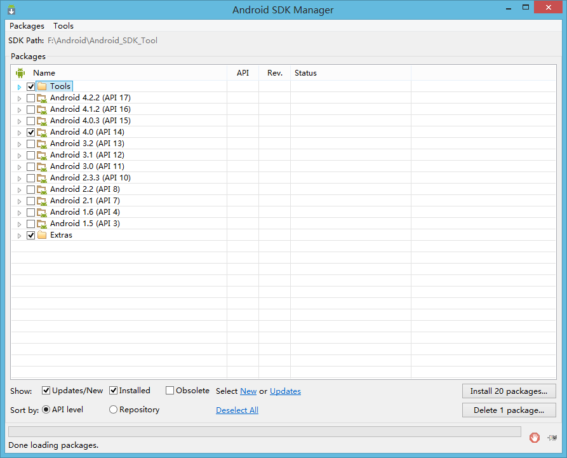Click the Android 2.3.3 platform icon
The height and width of the screenshot is (458, 567).
[42, 178]
